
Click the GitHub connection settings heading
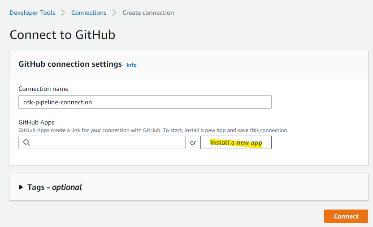pyautogui.click(x=70, y=64)
